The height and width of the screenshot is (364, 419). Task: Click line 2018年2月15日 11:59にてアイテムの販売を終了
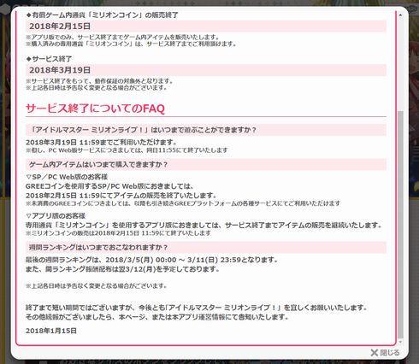pos(121,196)
